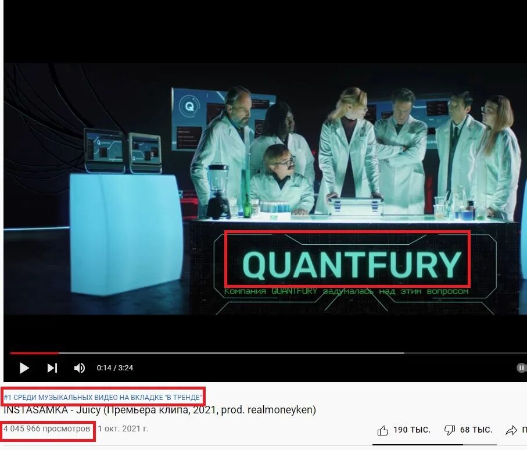Toggle the autoplay switch in the player
This screenshot has height=450, width=527.
521,367
